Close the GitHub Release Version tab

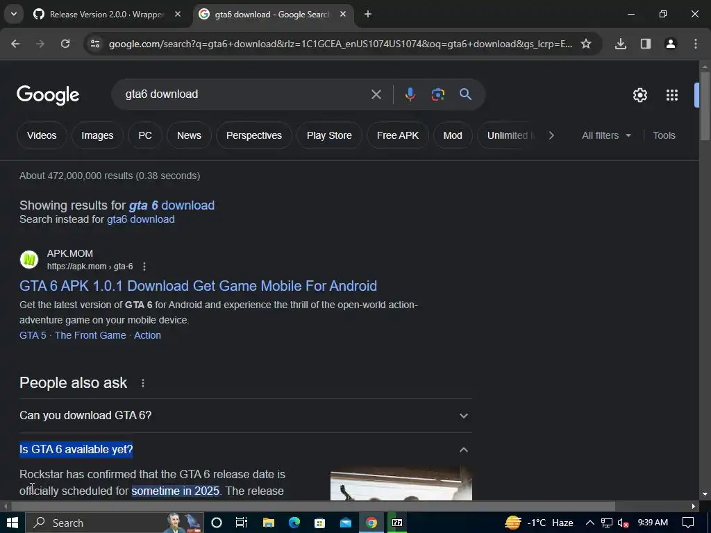[178, 14]
